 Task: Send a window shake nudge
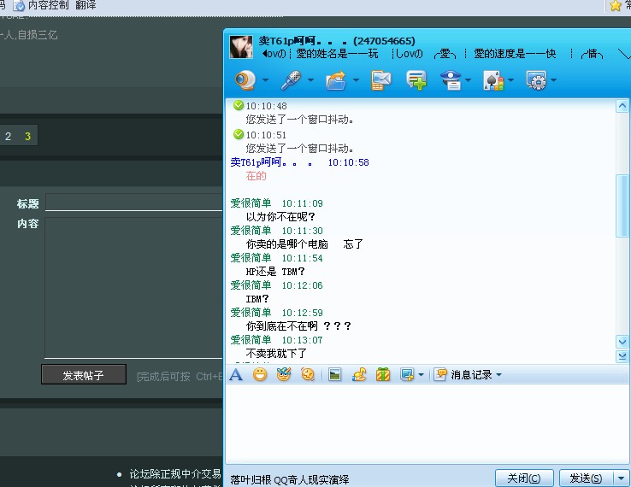pos(308,374)
